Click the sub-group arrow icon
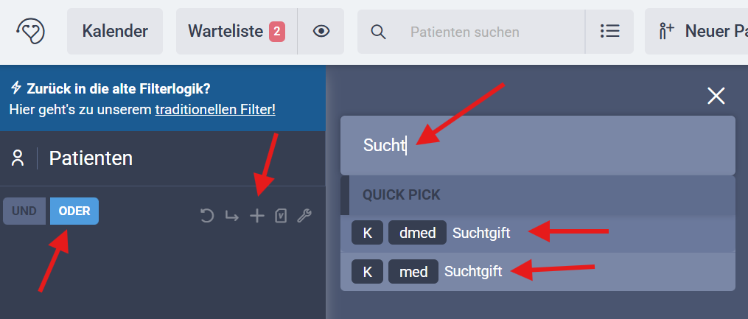 (x=231, y=216)
